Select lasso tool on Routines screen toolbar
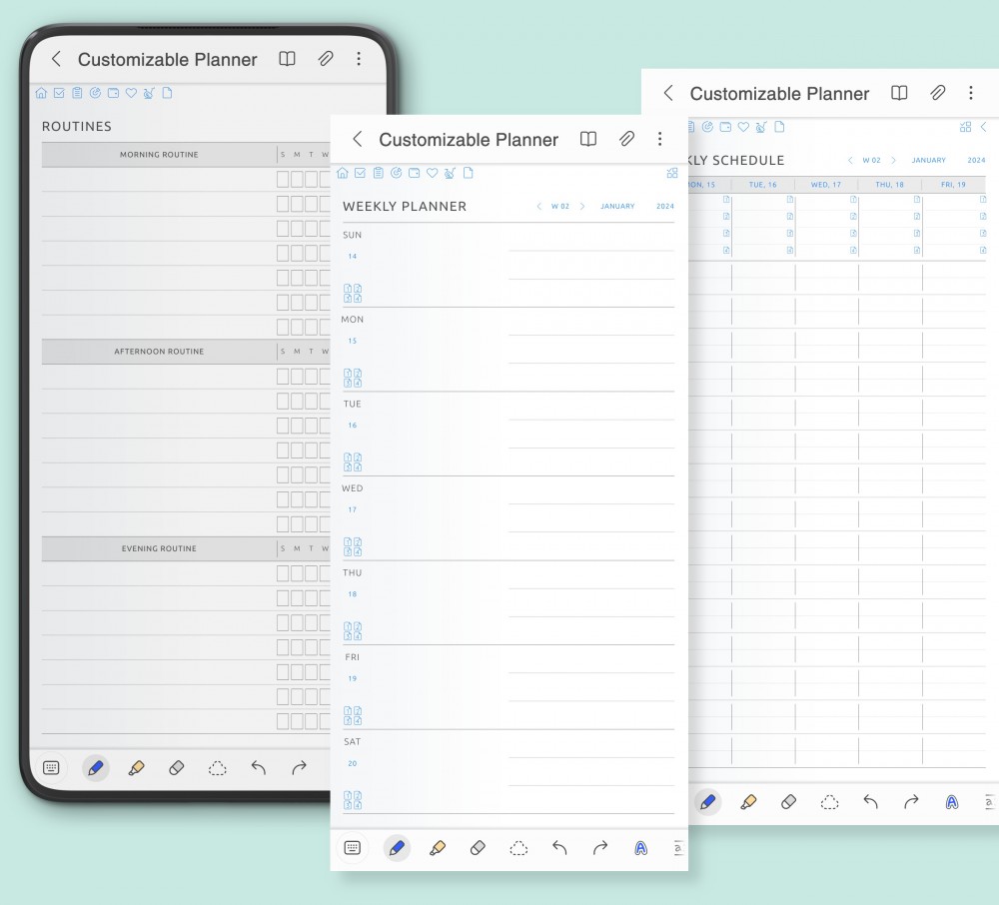 click(217, 768)
